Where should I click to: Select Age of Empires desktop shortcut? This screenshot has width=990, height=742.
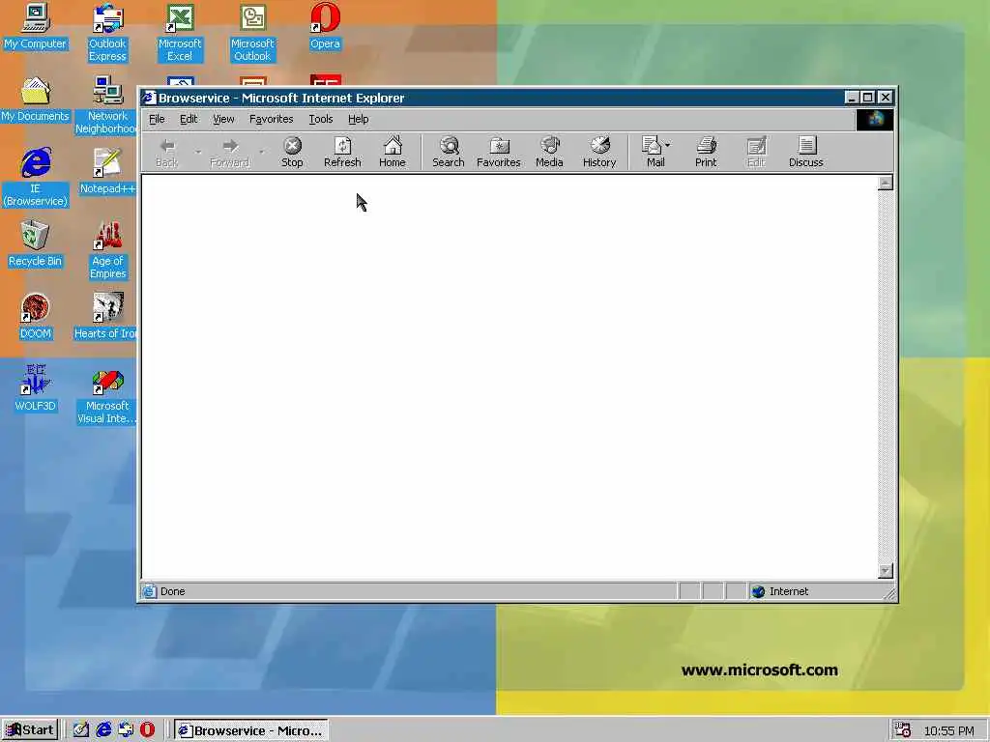107,250
